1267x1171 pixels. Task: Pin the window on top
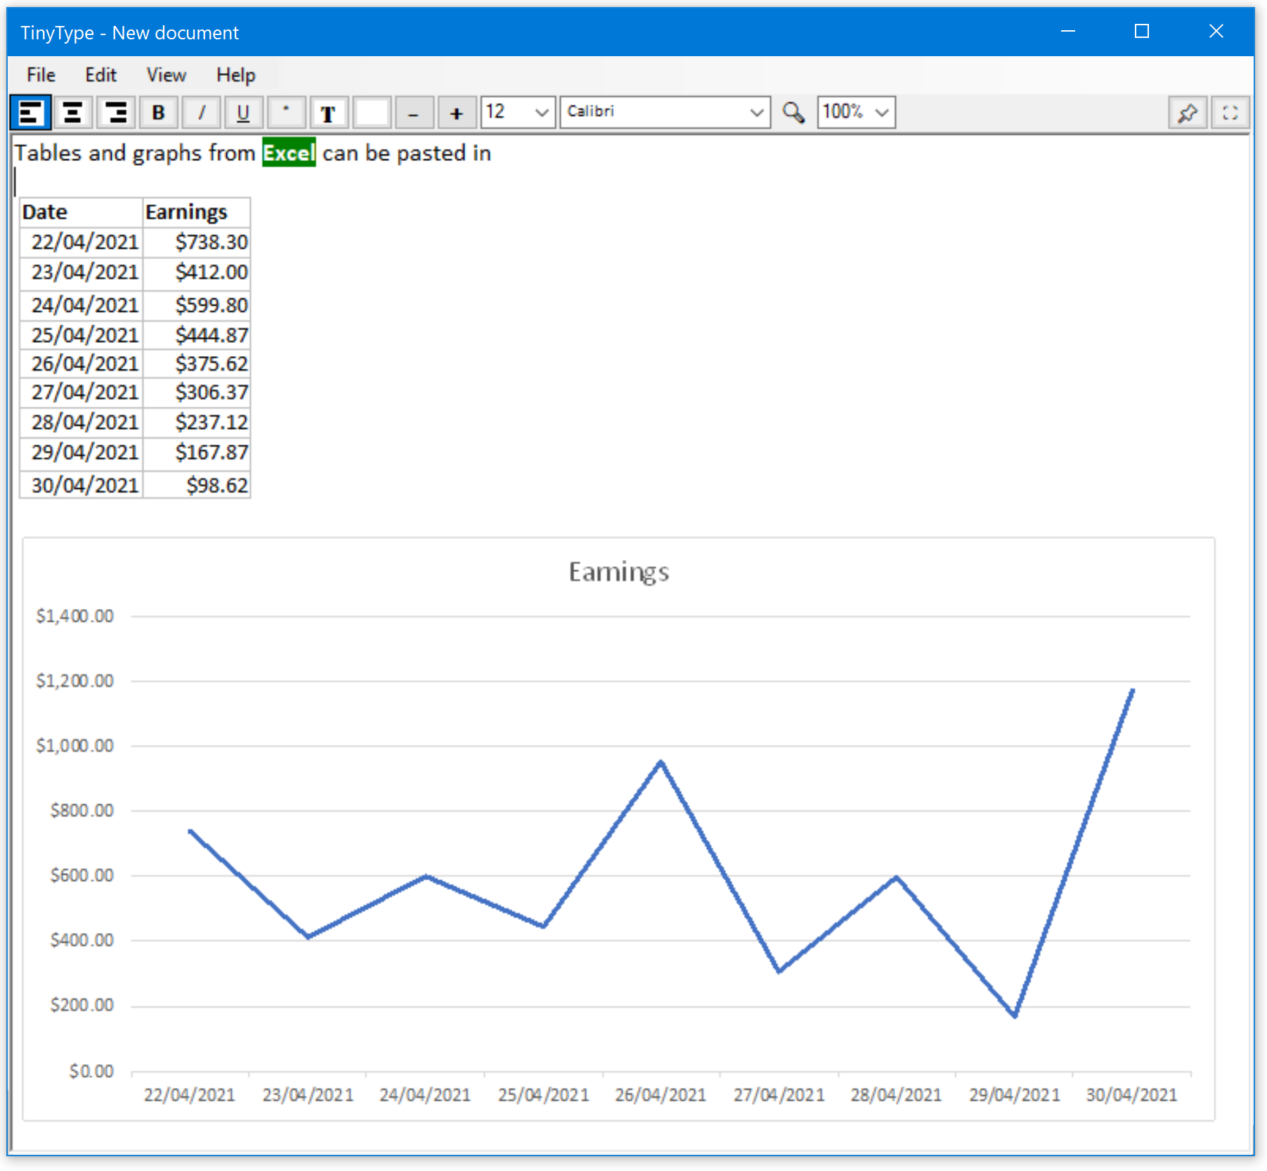pos(1188,112)
